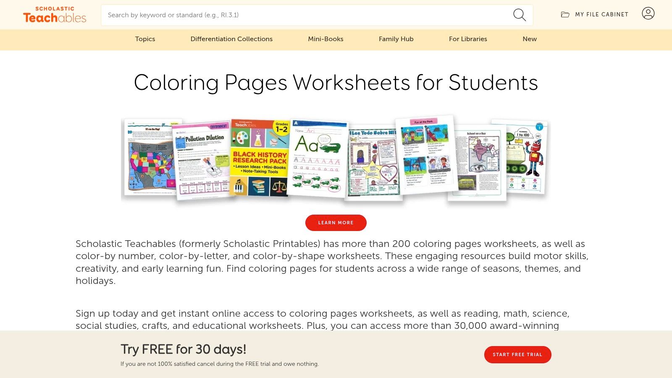Viewport: 672px width, 378px height.
Task: Click the alligator letter Aa worksheet preview
Action: point(318,160)
